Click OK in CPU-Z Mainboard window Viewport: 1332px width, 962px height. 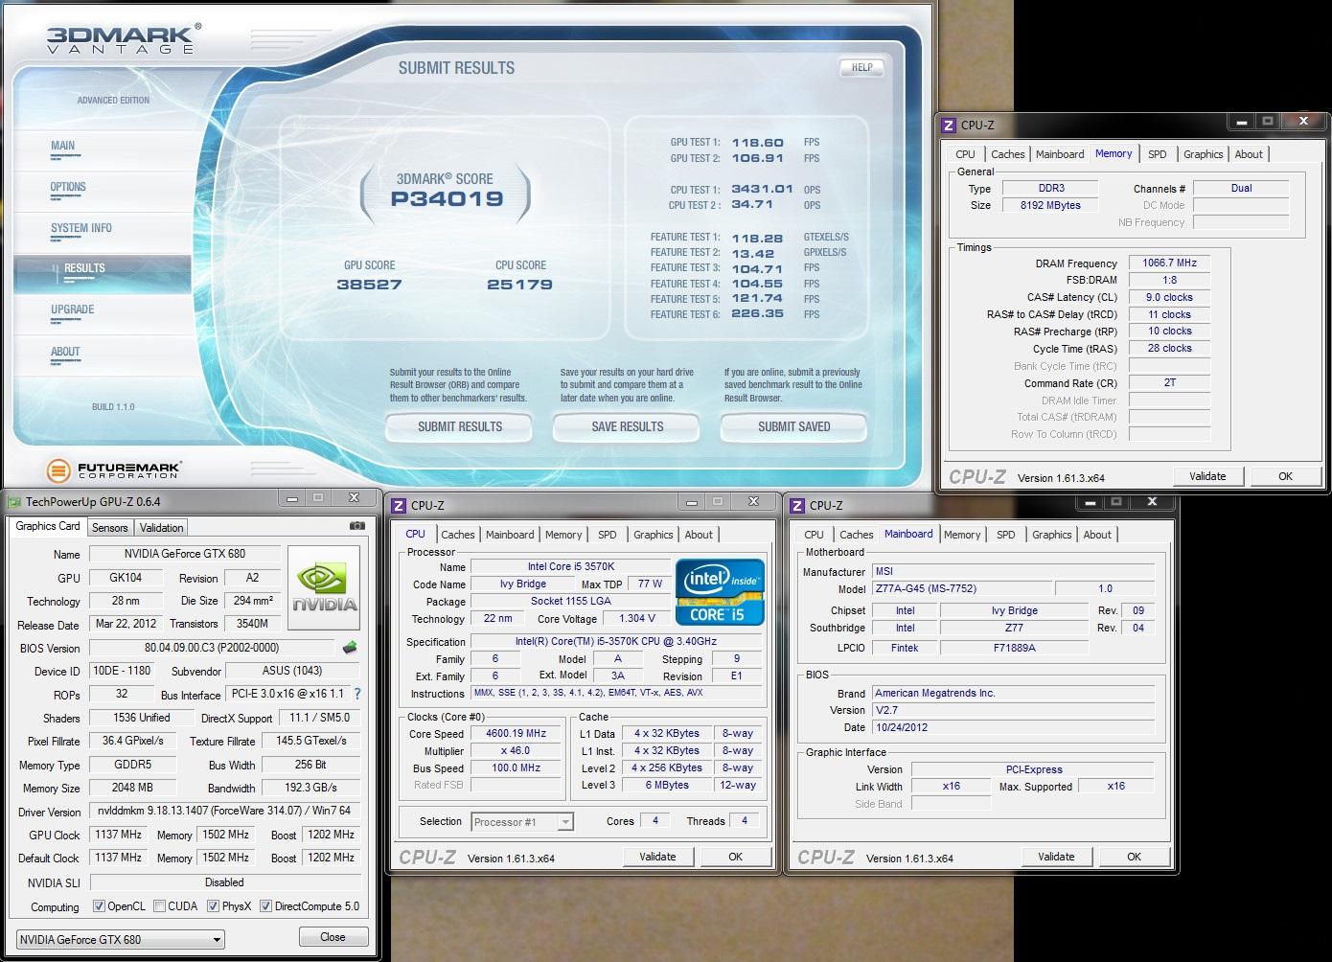1134,857
